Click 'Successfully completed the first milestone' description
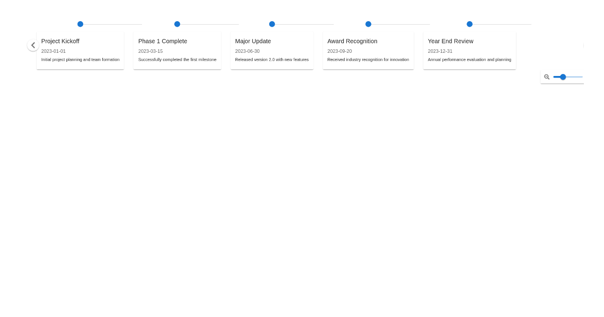 pyautogui.click(x=177, y=60)
